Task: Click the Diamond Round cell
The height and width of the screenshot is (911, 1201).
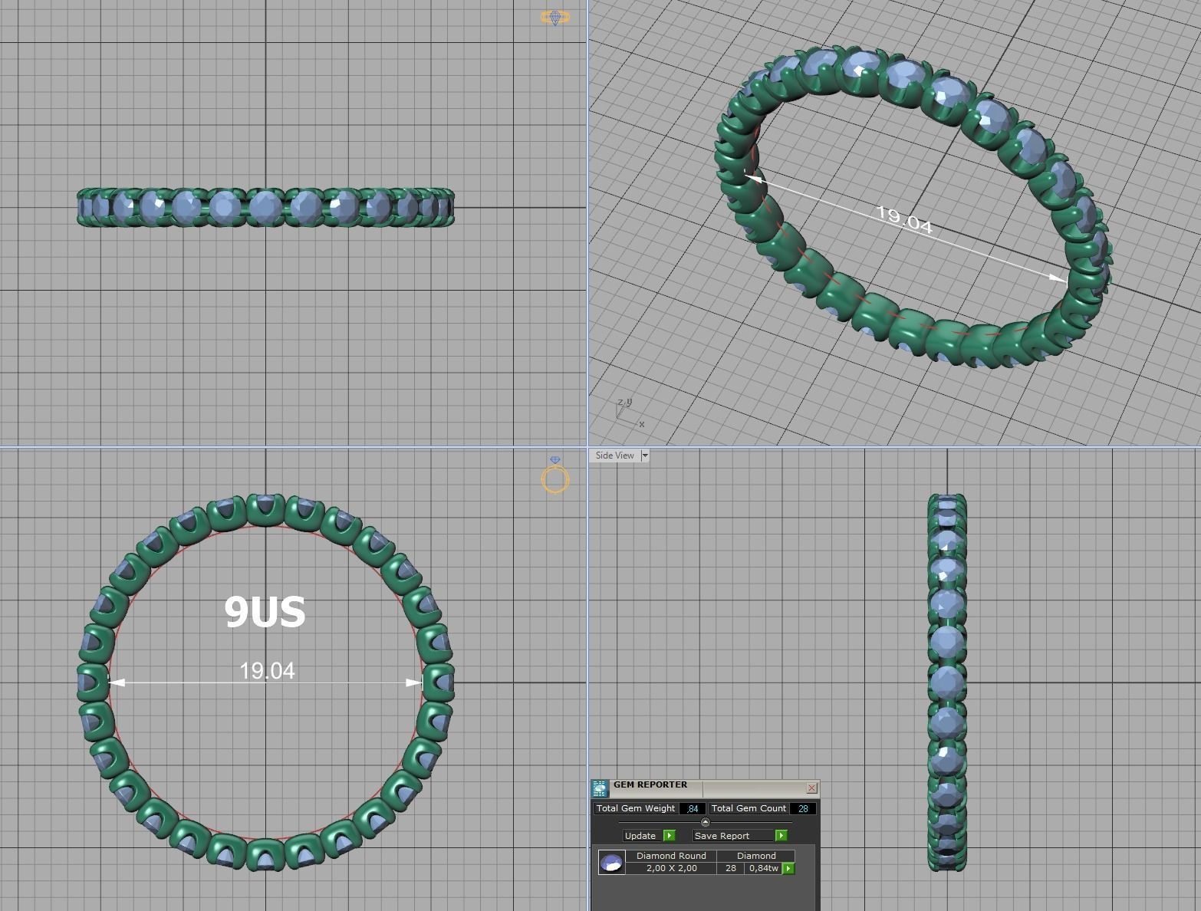Action: [671, 856]
